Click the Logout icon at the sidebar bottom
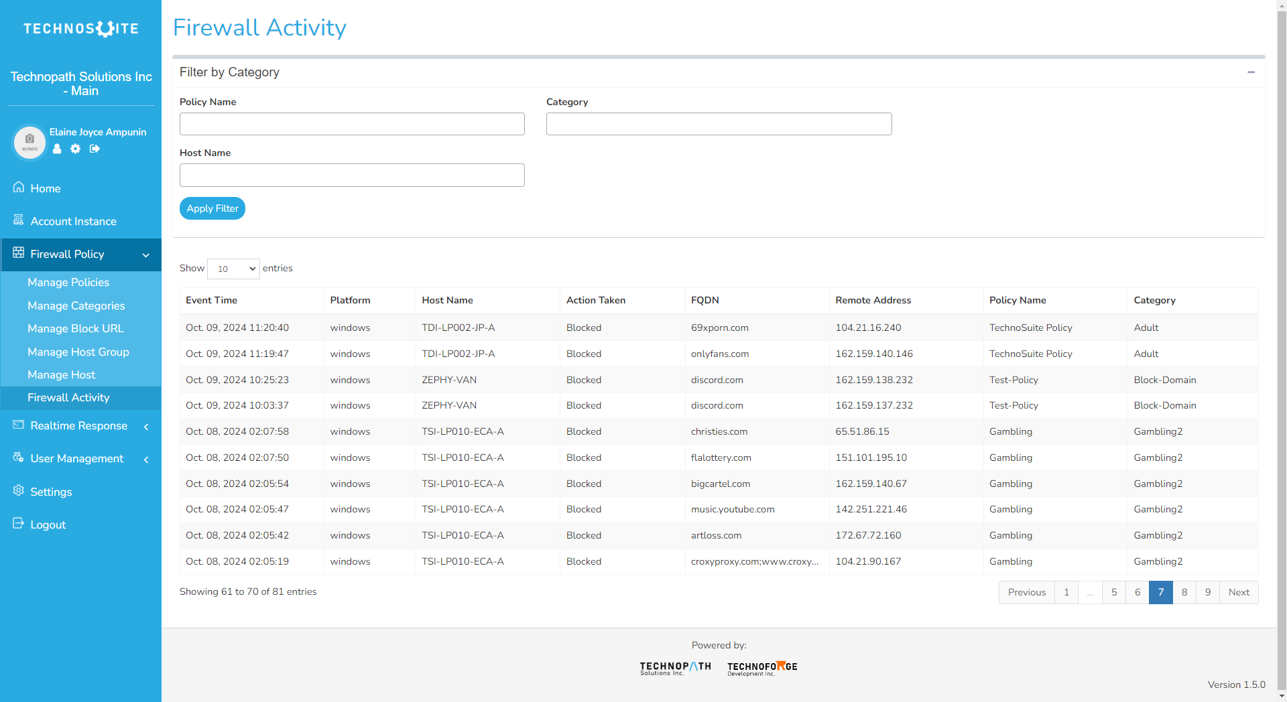This screenshot has width=1287, height=702. pyautogui.click(x=18, y=524)
